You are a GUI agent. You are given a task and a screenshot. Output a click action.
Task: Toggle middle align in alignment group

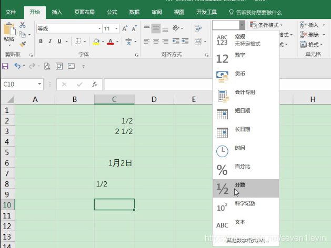pos(156,28)
